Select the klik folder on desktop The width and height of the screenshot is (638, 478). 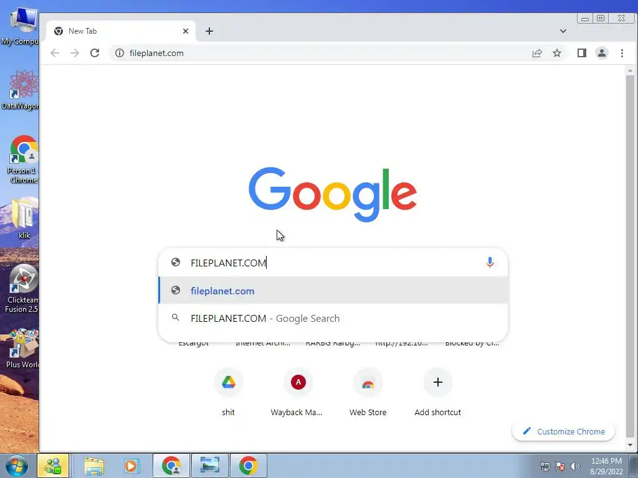[24, 218]
